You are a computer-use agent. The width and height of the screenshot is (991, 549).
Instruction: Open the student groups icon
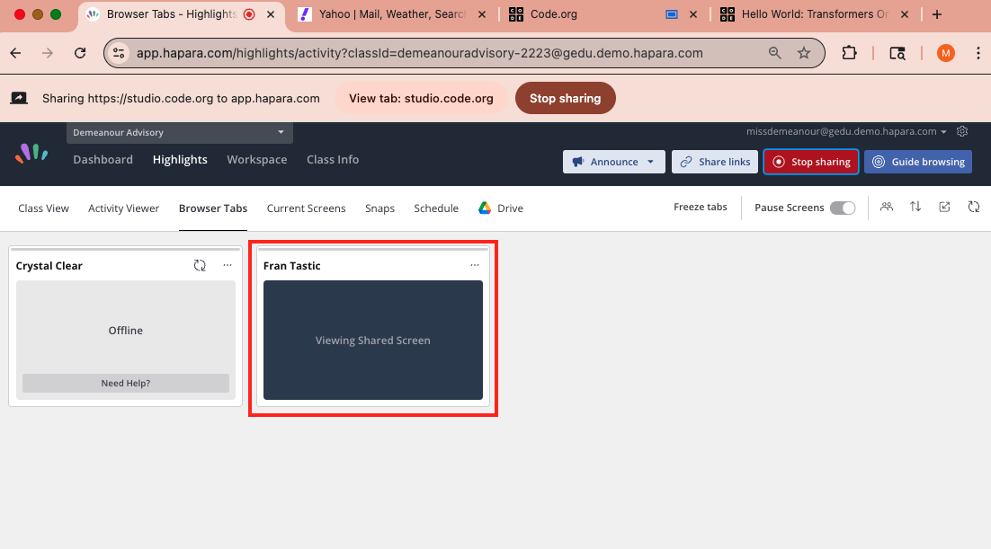pos(887,208)
